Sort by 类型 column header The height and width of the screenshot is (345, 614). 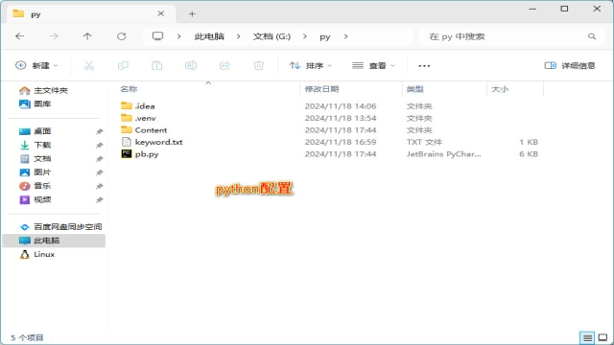(x=415, y=89)
